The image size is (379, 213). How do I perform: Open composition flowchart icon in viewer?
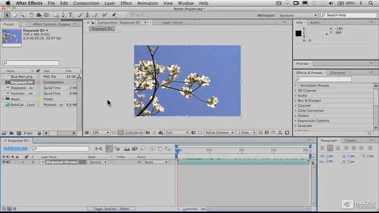click(280, 133)
